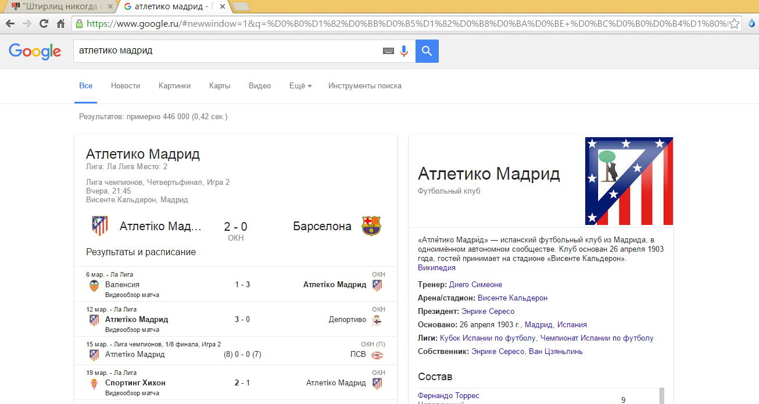Open Видеообзор матча under Спортинг Хихон

[x=132, y=393]
